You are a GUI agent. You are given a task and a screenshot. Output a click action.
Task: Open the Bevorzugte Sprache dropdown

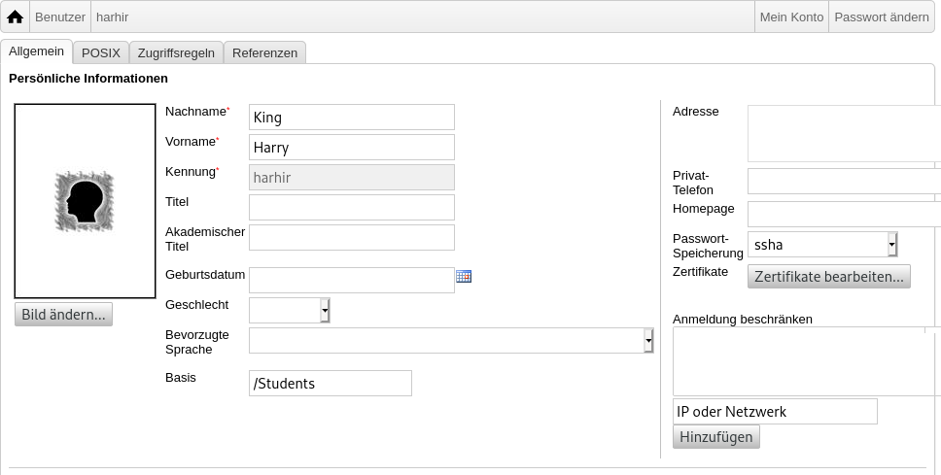[x=451, y=340]
